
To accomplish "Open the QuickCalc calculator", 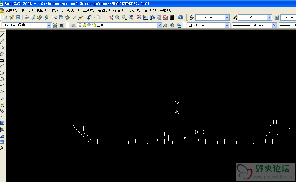I will point(172,18).
